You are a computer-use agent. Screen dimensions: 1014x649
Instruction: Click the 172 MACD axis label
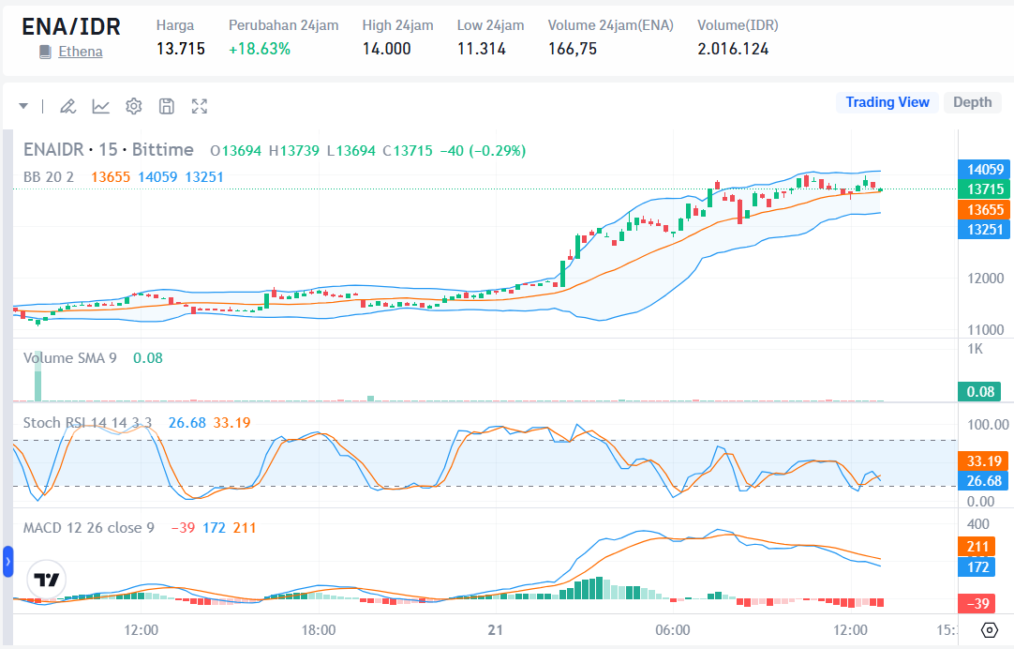[x=977, y=567]
